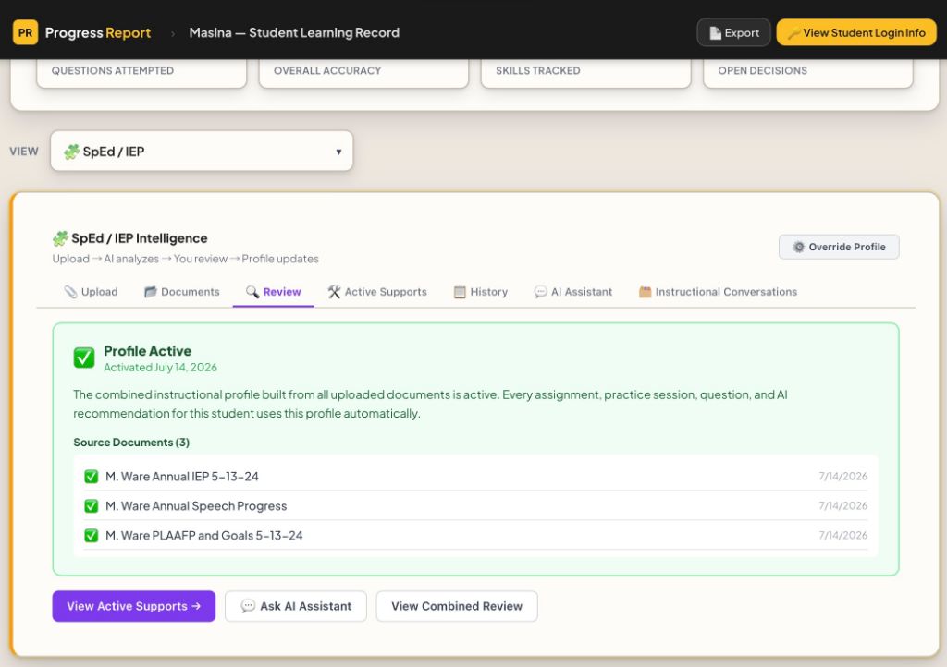Viewport: 947px width, 667px height.
Task: Open the SpEd / IEP view dropdown
Action: pos(202,151)
